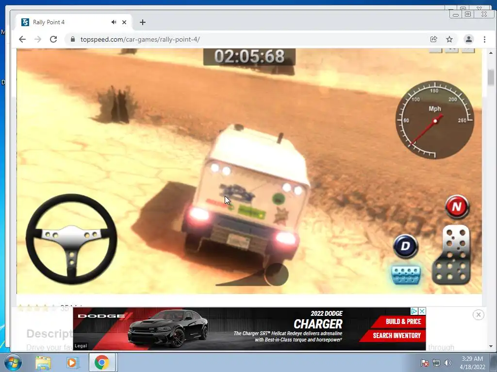Open File Explorer from the taskbar
Image resolution: width=497 pixels, height=372 pixels.
pyautogui.click(x=43, y=363)
